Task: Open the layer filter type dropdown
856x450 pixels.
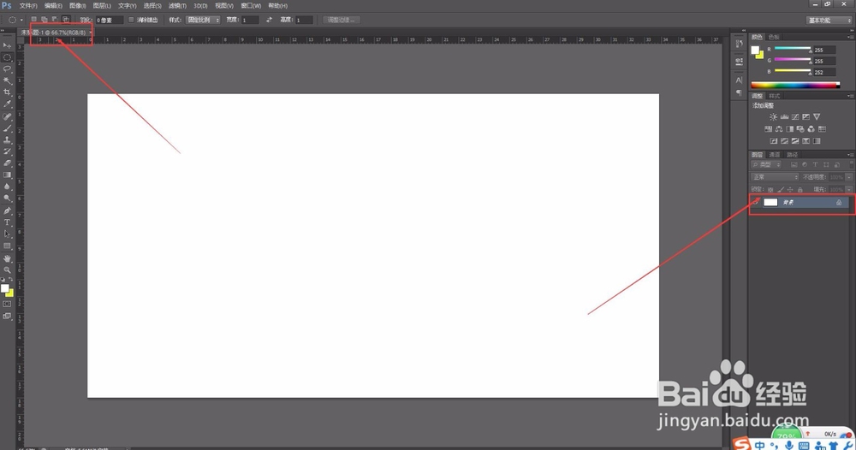Action: [x=767, y=165]
